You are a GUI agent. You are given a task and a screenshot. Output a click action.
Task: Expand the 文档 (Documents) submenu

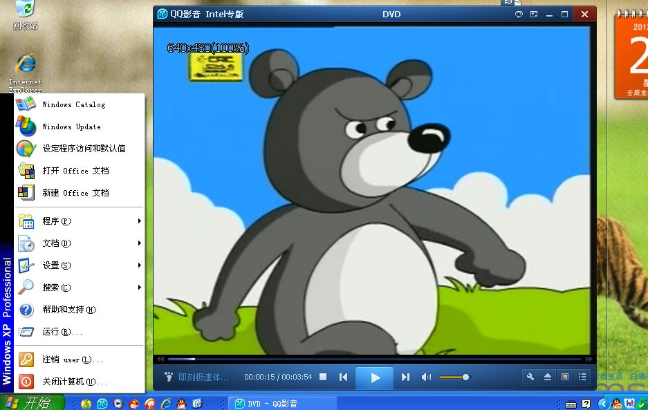(x=80, y=243)
